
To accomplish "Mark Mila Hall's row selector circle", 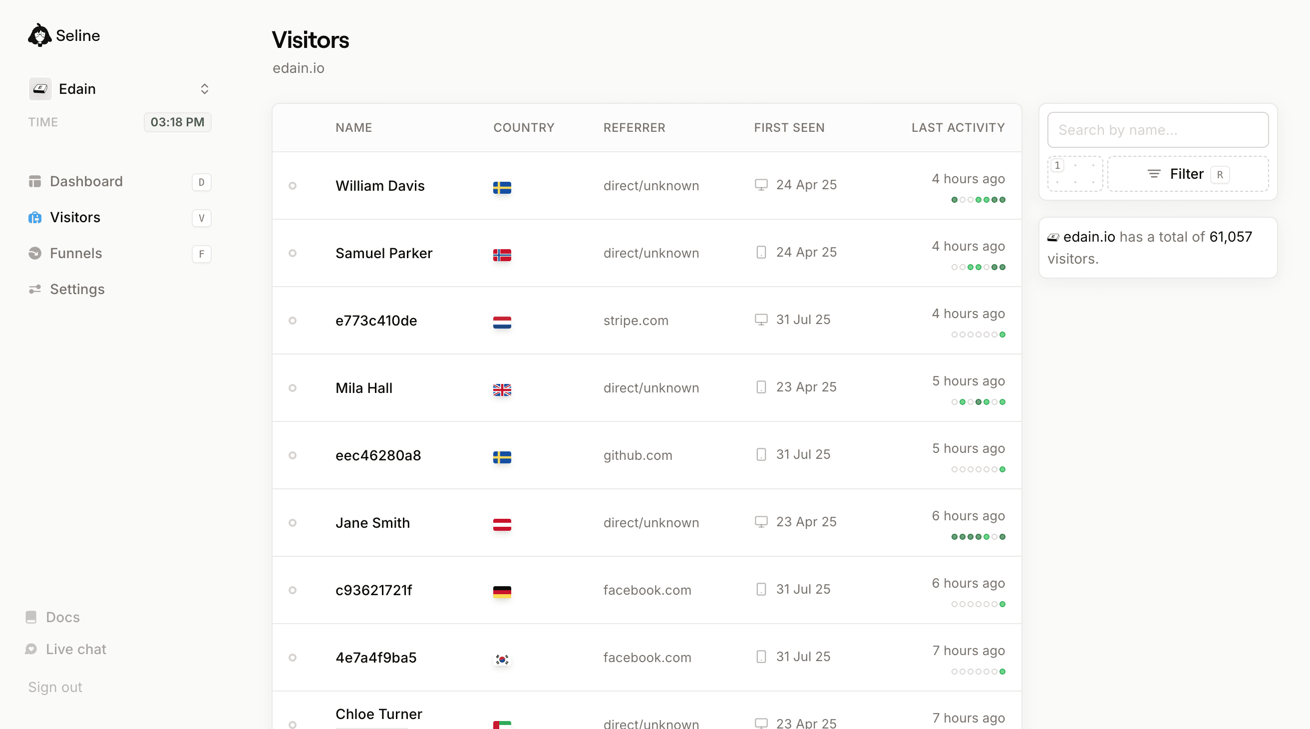I will [293, 388].
